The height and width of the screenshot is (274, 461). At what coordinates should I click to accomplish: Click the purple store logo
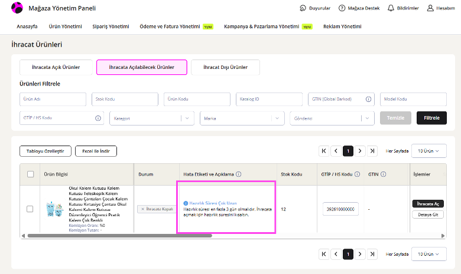[x=17, y=8]
